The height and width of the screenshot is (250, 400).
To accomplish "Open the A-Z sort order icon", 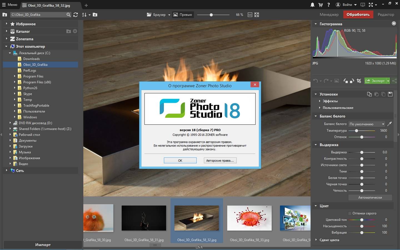I will [x=84, y=15].
